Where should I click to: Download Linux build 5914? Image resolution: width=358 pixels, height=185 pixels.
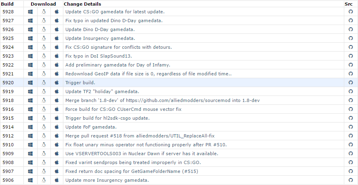[44, 127]
